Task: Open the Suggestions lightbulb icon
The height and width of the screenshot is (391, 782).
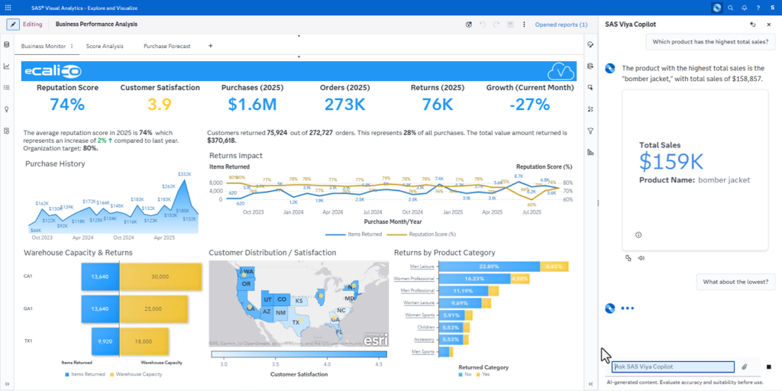Action: pos(7,109)
